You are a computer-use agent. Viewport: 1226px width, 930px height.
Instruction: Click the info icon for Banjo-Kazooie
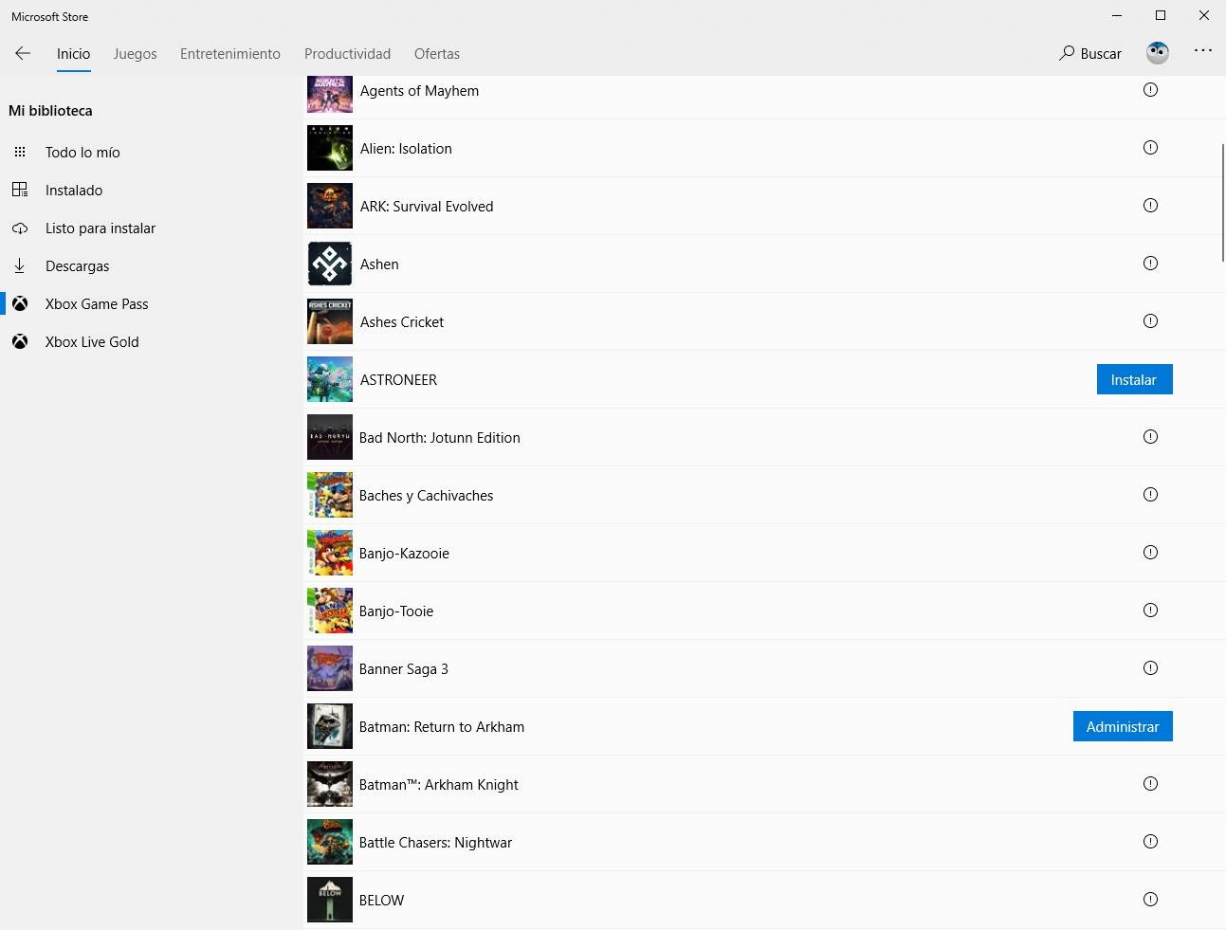(x=1150, y=553)
